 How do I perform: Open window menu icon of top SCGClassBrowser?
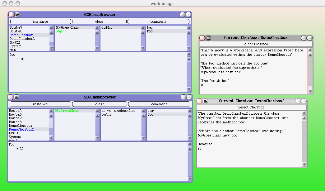17,15
